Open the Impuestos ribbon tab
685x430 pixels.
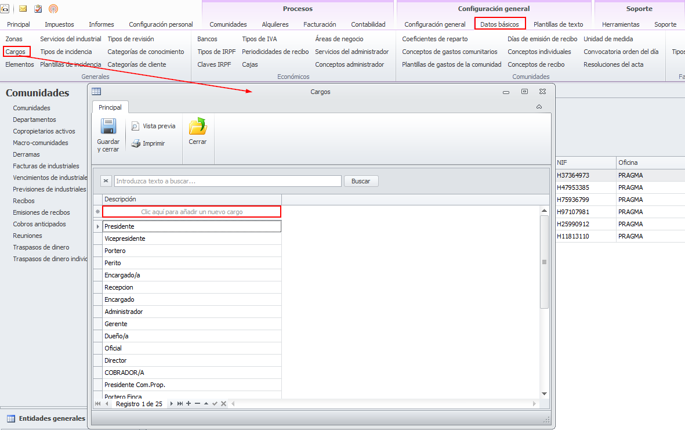pyautogui.click(x=59, y=24)
